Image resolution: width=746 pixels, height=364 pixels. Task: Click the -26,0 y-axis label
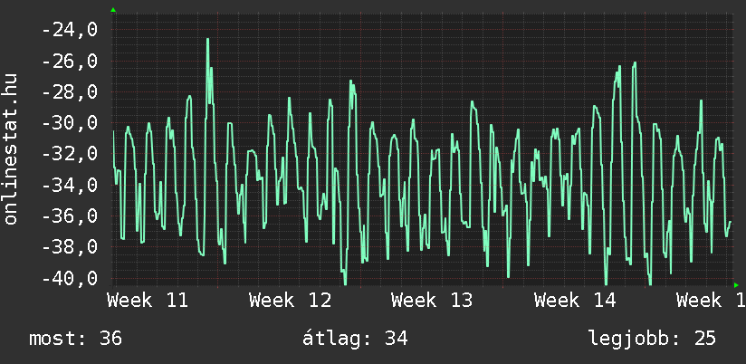tap(70, 62)
